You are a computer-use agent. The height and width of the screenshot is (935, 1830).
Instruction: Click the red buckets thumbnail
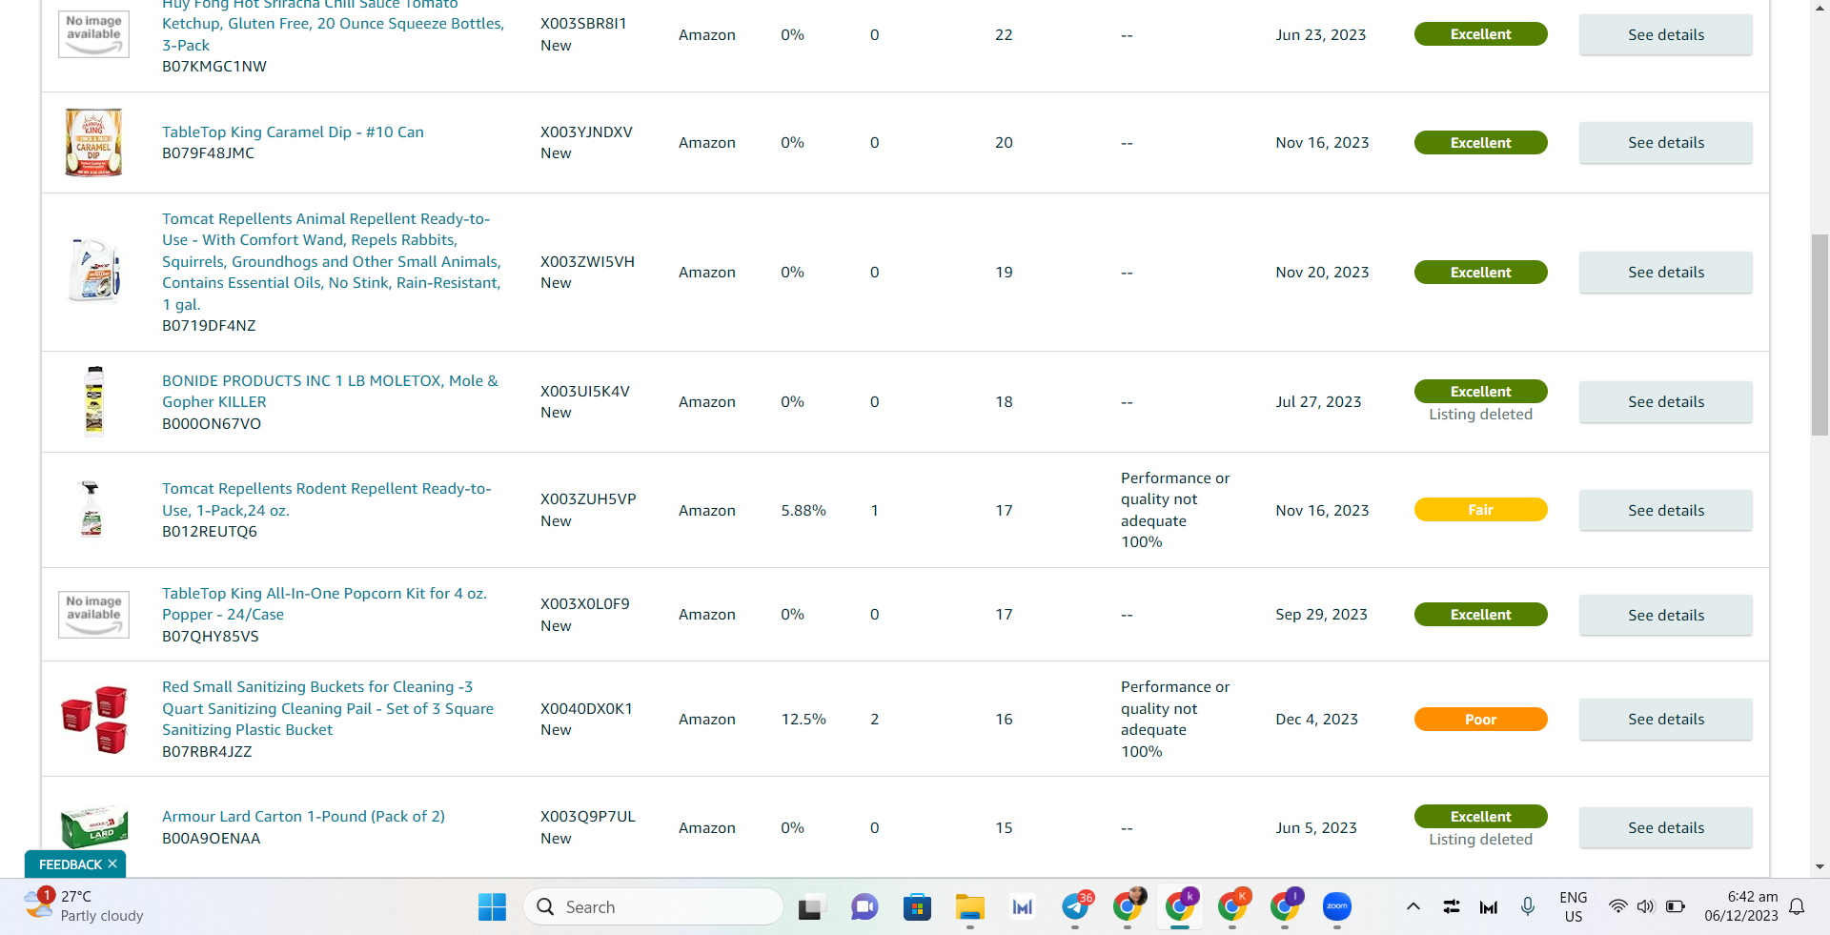94,720
